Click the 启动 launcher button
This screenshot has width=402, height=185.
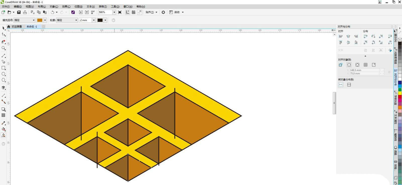coord(177,12)
